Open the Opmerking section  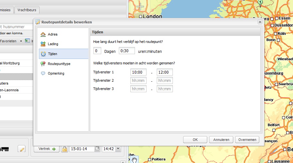pos(56,73)
